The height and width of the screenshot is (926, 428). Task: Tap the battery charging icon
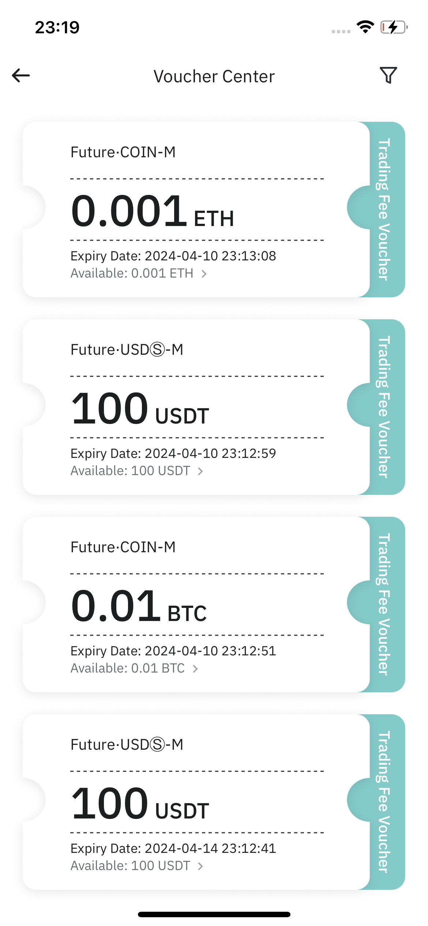pos(394,27)
